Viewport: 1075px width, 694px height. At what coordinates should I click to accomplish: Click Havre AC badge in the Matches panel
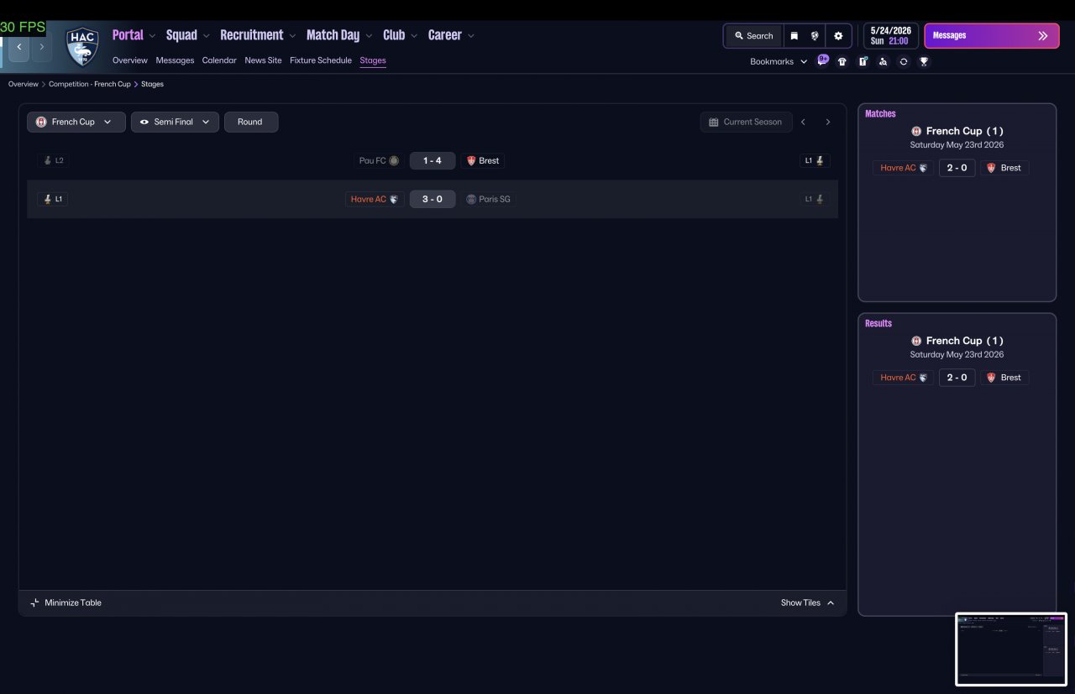pos(923,168)
